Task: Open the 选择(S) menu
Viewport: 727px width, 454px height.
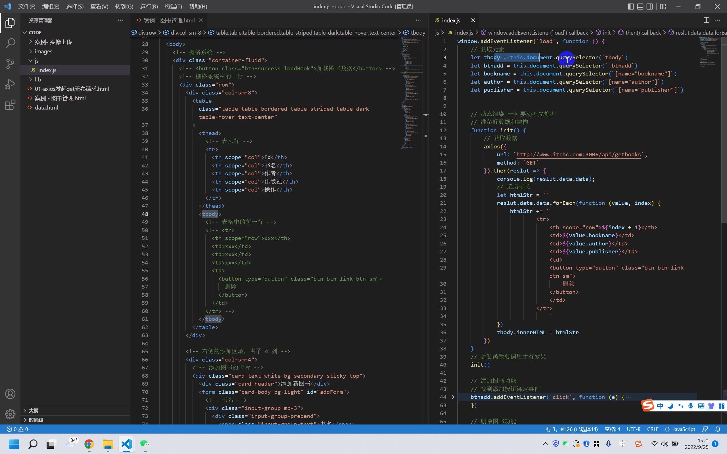Action: [x=75, y=6]
